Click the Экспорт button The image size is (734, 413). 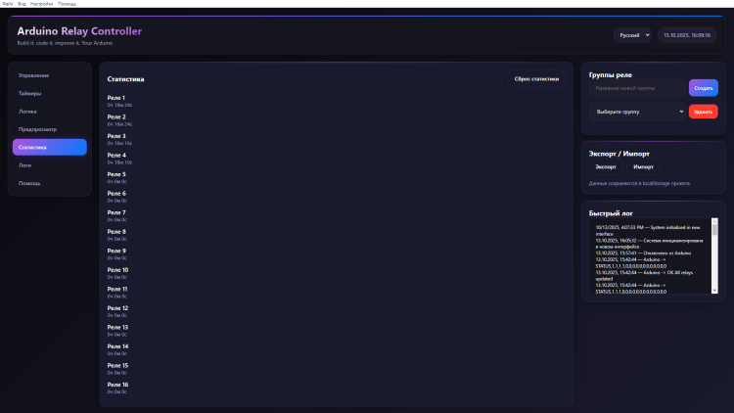pos(606,167)
